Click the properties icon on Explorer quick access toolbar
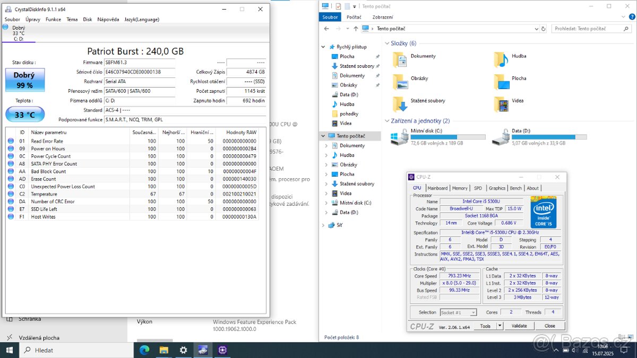 338,6
